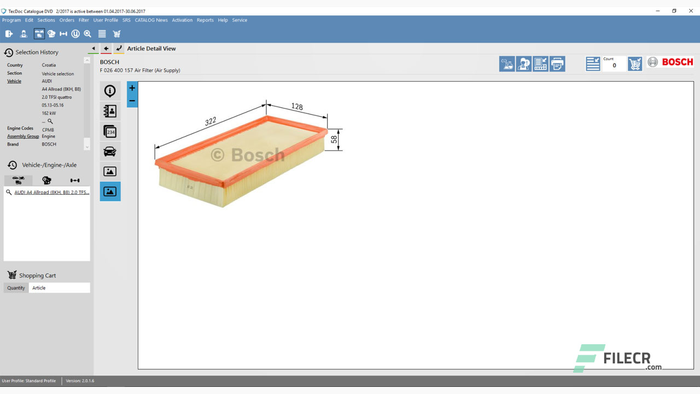Select the axle search toolbar icon
This screenshot has height=394, width=700.
point(63,34)
